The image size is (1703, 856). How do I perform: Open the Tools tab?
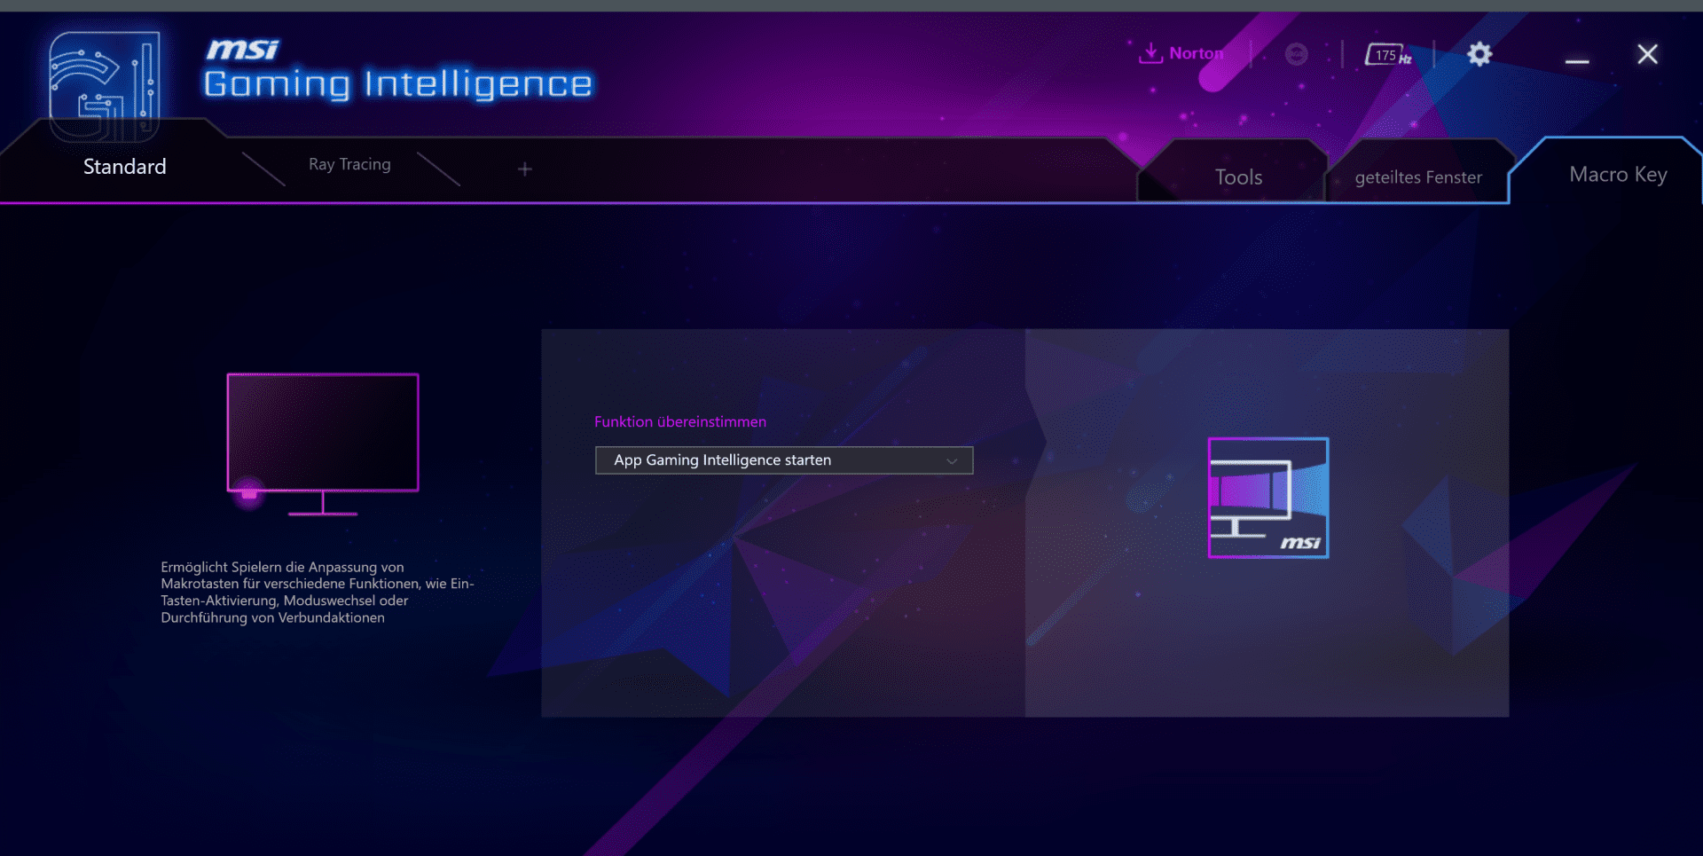tap(1238, 177)
